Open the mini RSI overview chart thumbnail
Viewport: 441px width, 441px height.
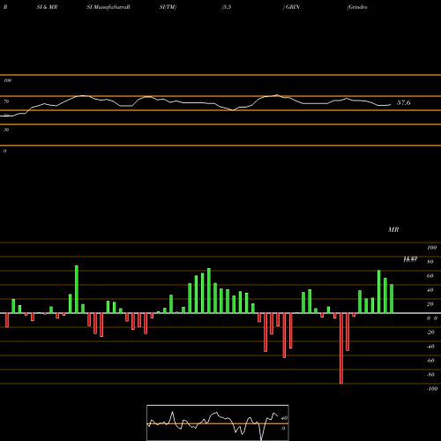[x=218, y=422]
